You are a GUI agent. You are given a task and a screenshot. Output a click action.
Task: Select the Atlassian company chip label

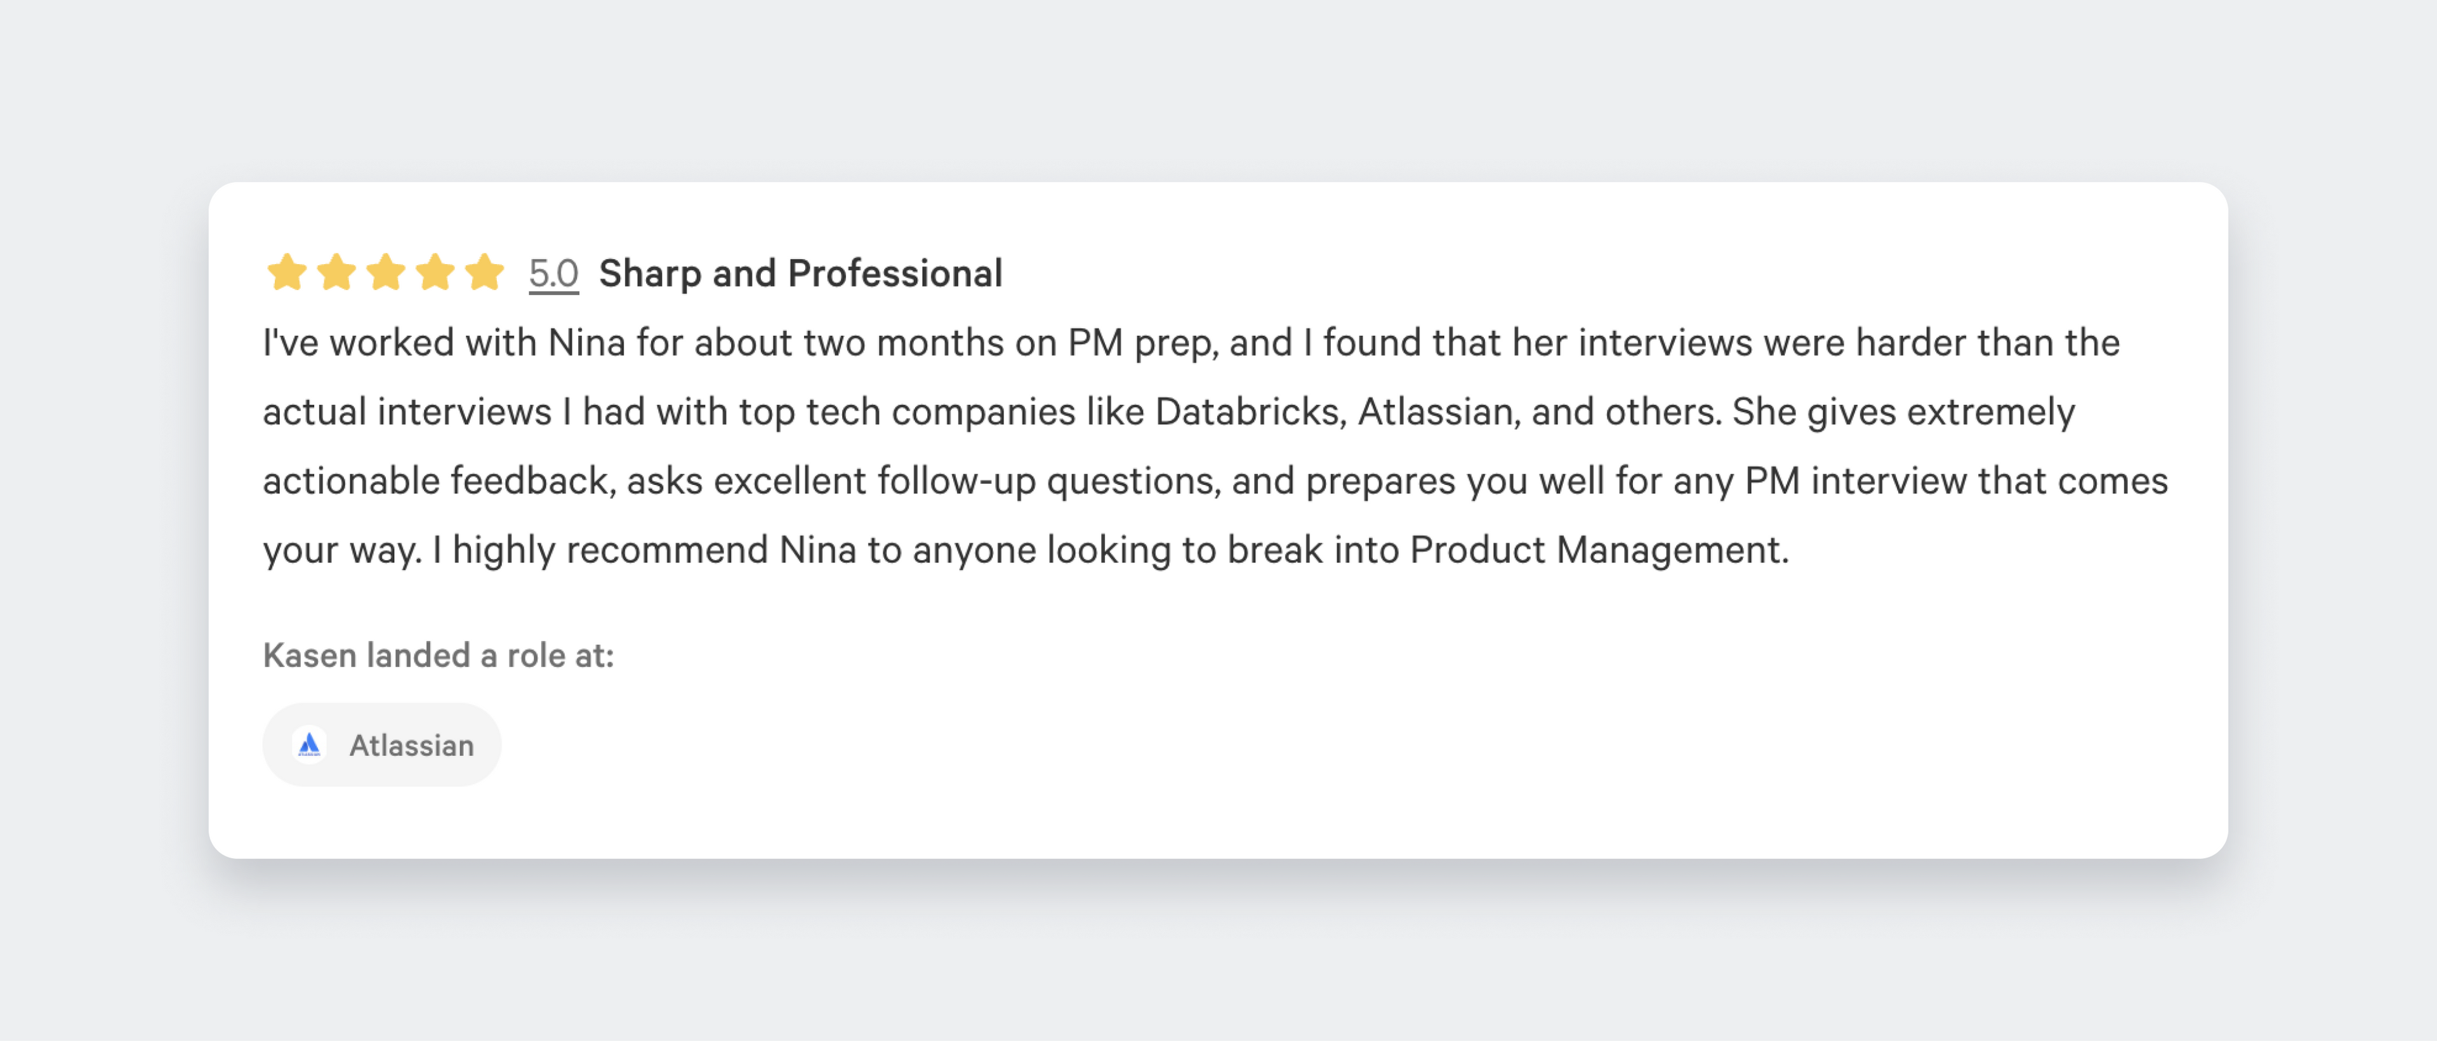pos(411,746)
